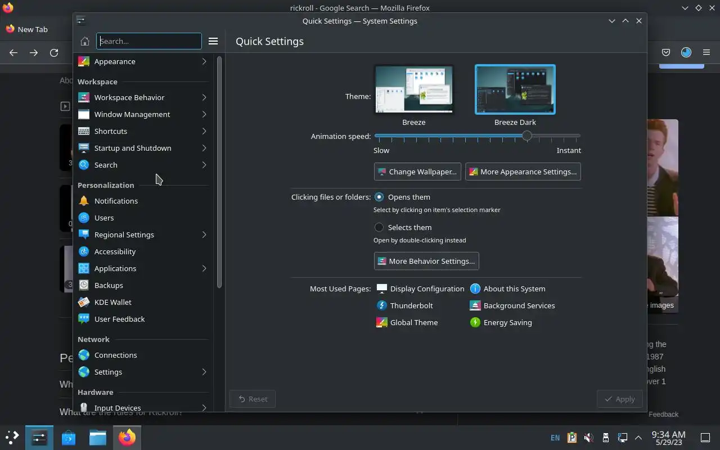This screenshot has width=720, height=450.
Task: Select the Breeze Dark theme thumbnail
Action: [515, 89]
